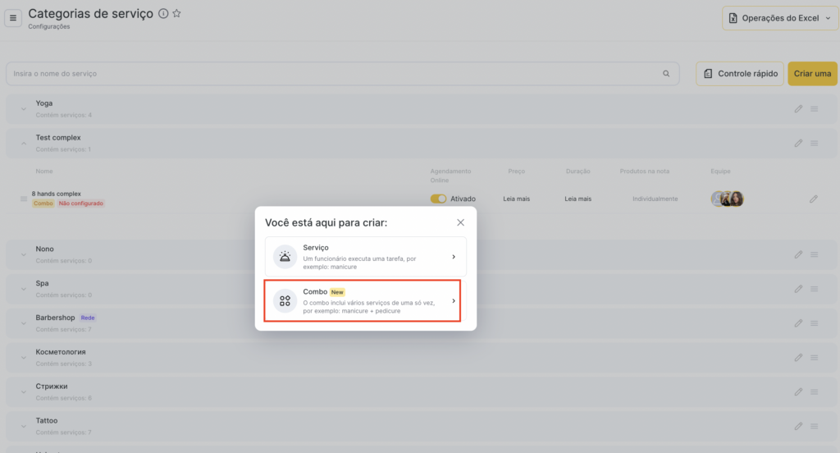Viewport: 840px width, 453px height.
Task: Click the Controle rápido button
Action: [x=740, y=73]
